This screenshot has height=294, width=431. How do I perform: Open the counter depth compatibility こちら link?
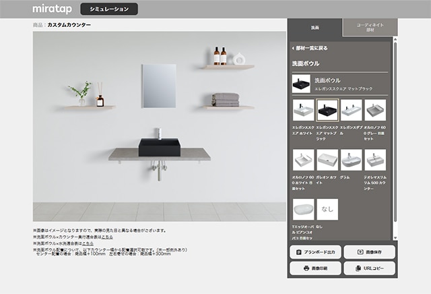click(x=107, y=237)
